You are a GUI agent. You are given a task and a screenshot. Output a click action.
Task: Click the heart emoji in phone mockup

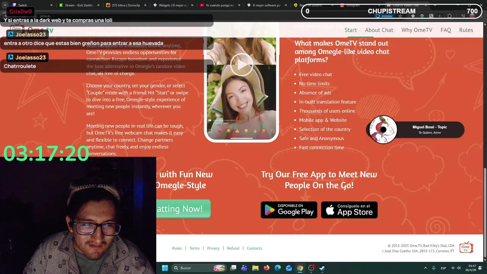click(x=220, y=131)
